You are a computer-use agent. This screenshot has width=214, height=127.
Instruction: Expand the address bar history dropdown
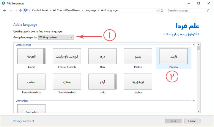(x=157, y=10)
